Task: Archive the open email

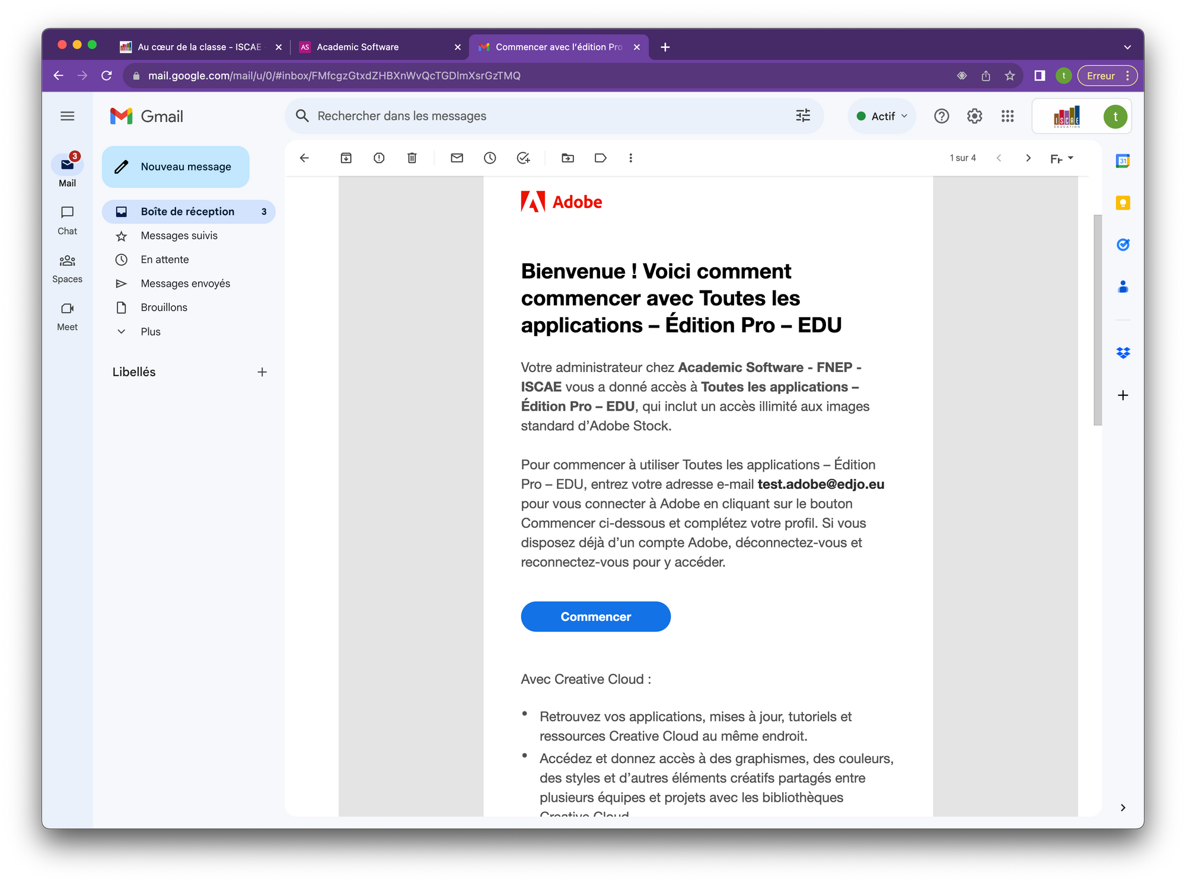Action: 346,158
